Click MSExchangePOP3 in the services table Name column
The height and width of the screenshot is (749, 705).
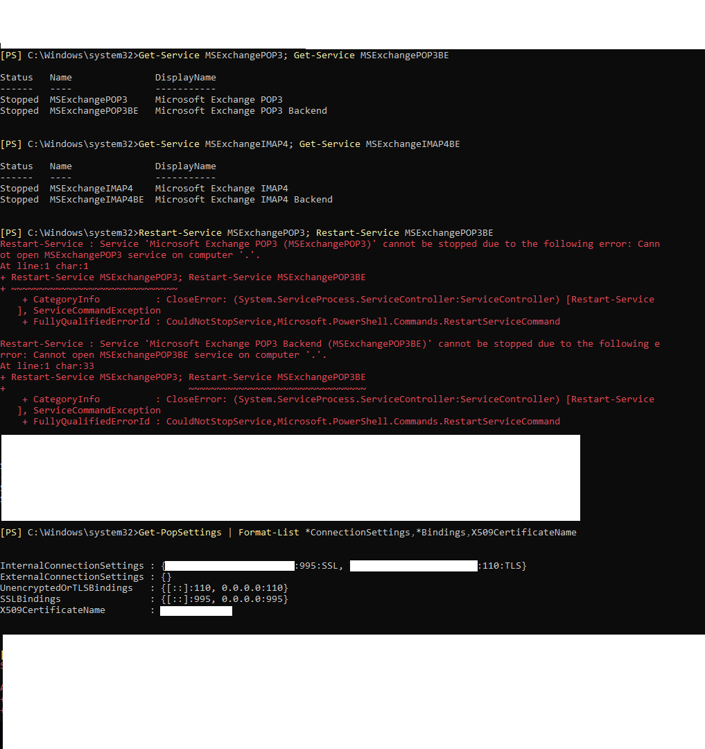[88, 100]
